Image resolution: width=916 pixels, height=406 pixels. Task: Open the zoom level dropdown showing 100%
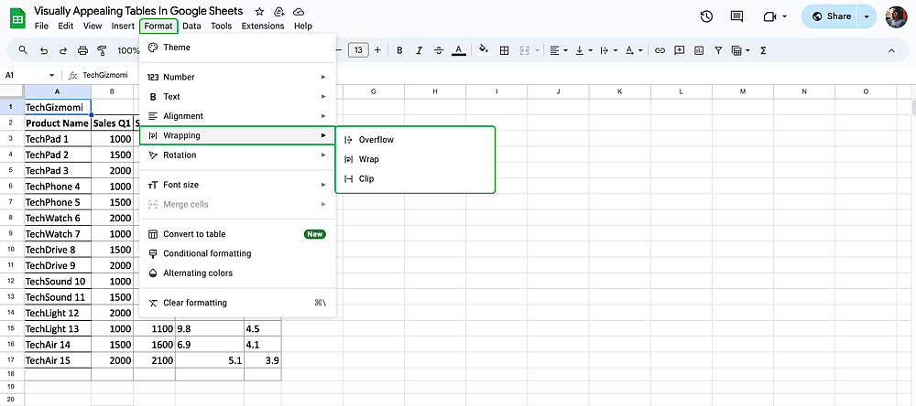[x=128, y=51]
